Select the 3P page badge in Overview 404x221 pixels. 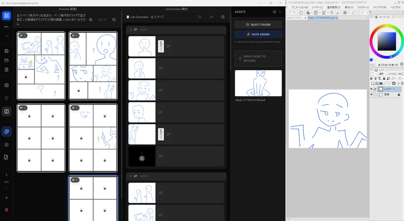(x=75, y=108)
